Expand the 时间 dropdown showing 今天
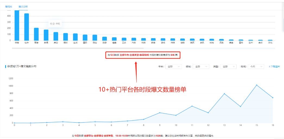 [x=256, y=67]
